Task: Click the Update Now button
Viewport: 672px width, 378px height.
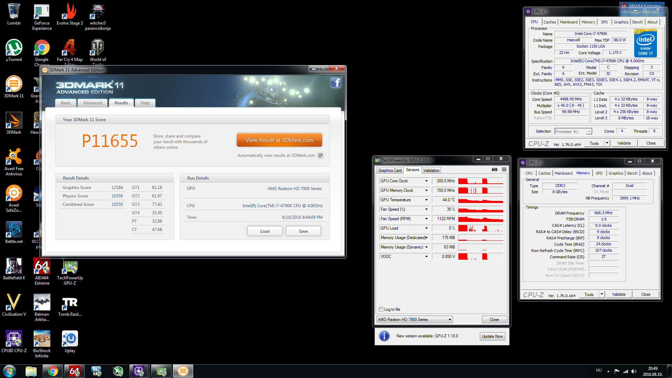Action: click(492, 336)
